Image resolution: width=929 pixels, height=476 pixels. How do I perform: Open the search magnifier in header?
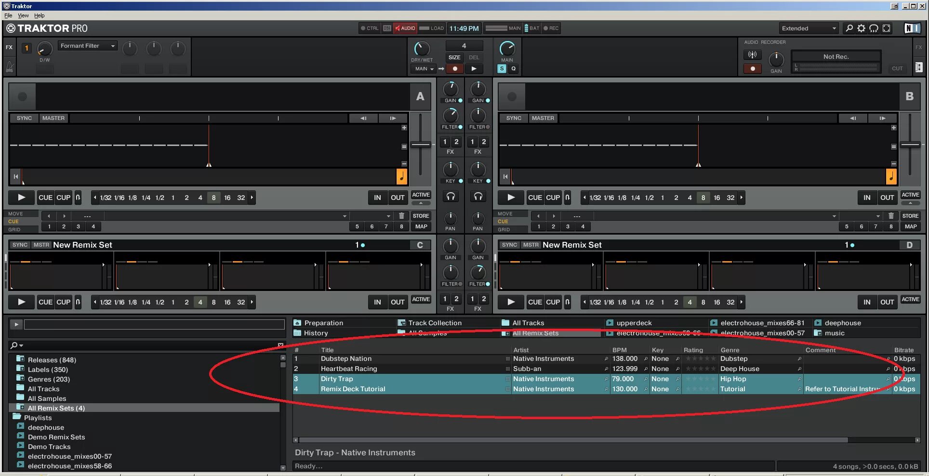[849, 28]
